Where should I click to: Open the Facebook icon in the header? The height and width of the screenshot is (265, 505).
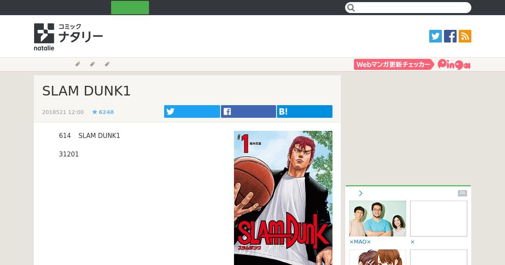pos(450,36)
